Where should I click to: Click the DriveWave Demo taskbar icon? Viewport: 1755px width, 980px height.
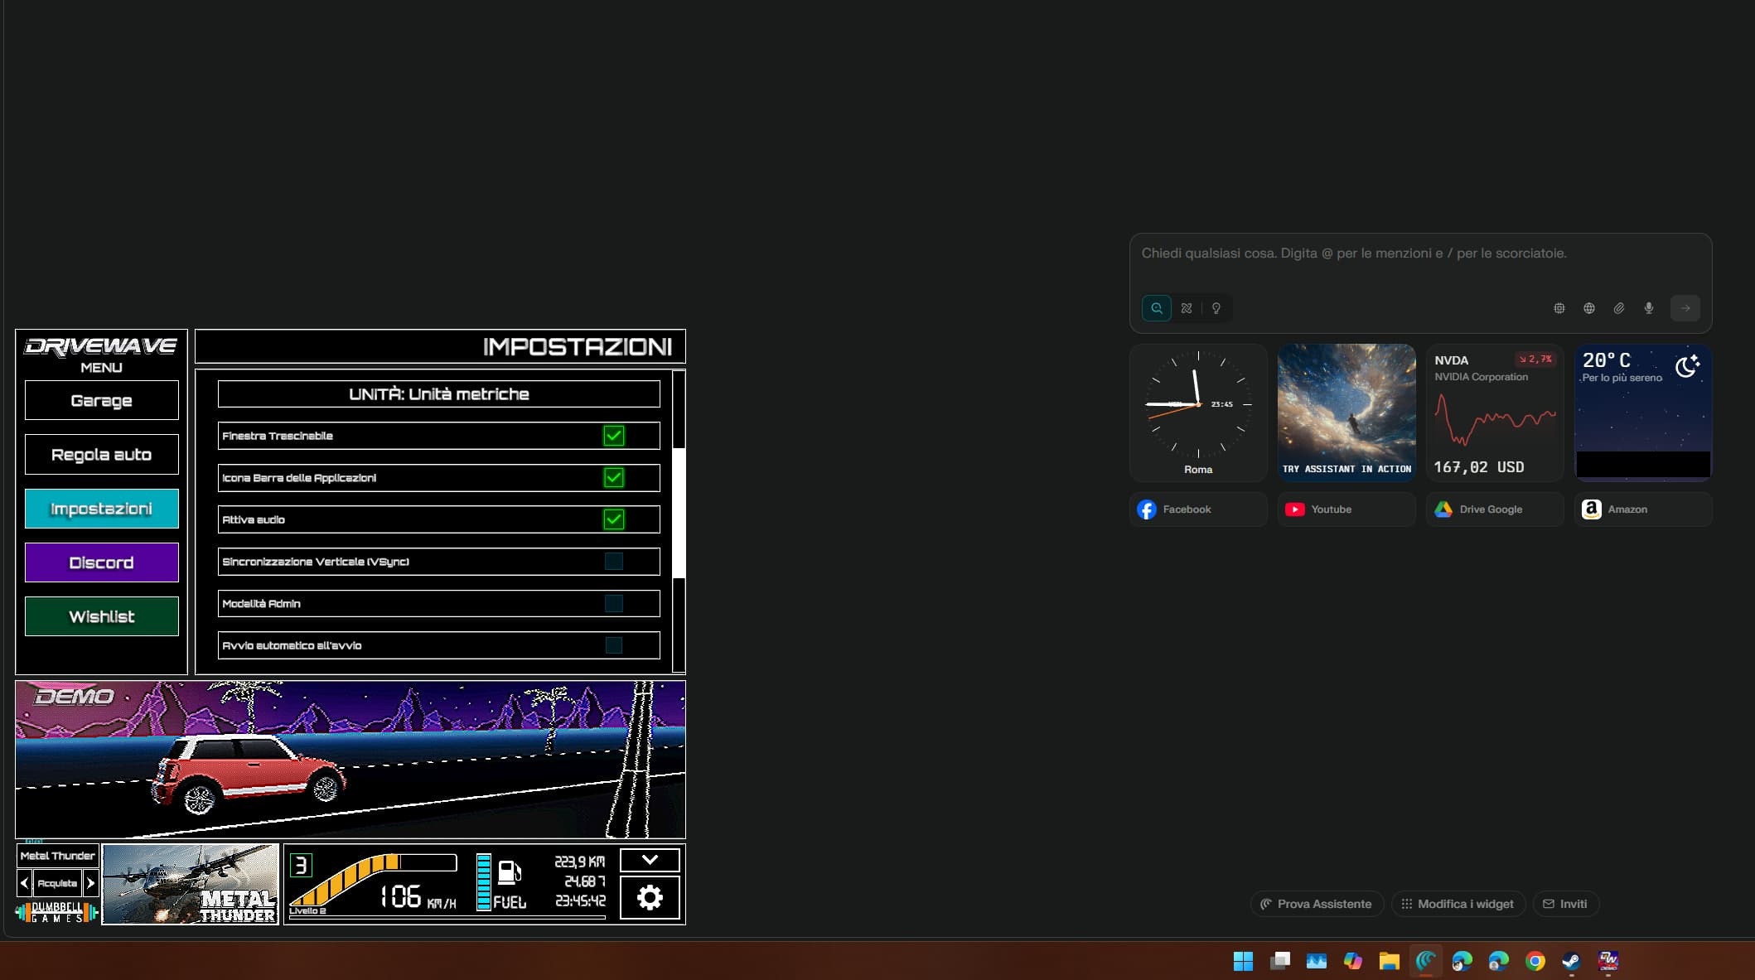coord(1608,961)
